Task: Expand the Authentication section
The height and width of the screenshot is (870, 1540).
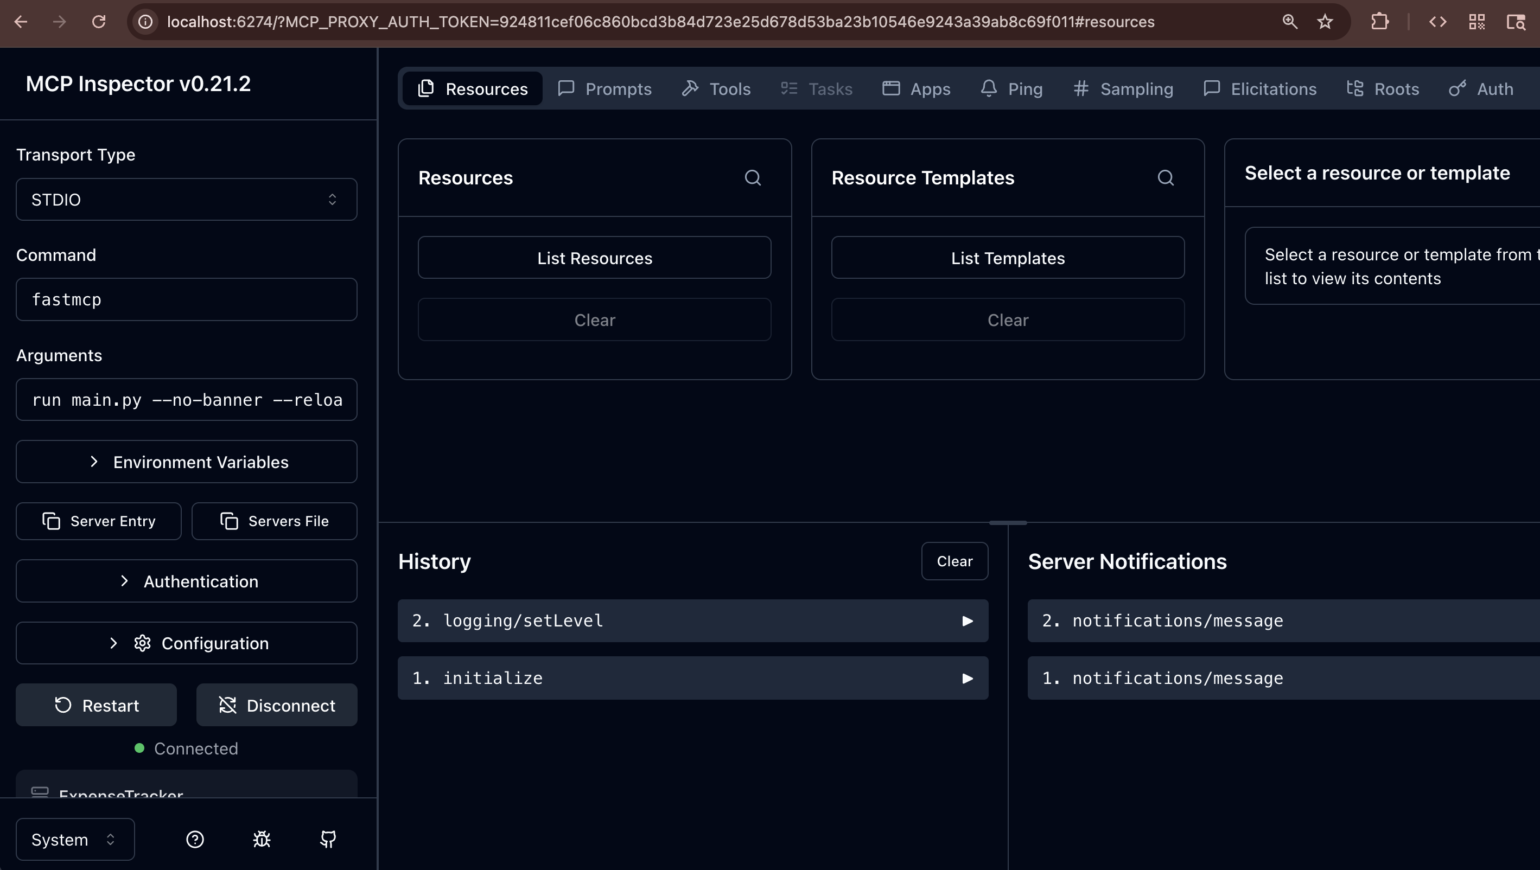Action: click(x=187, y=581)
